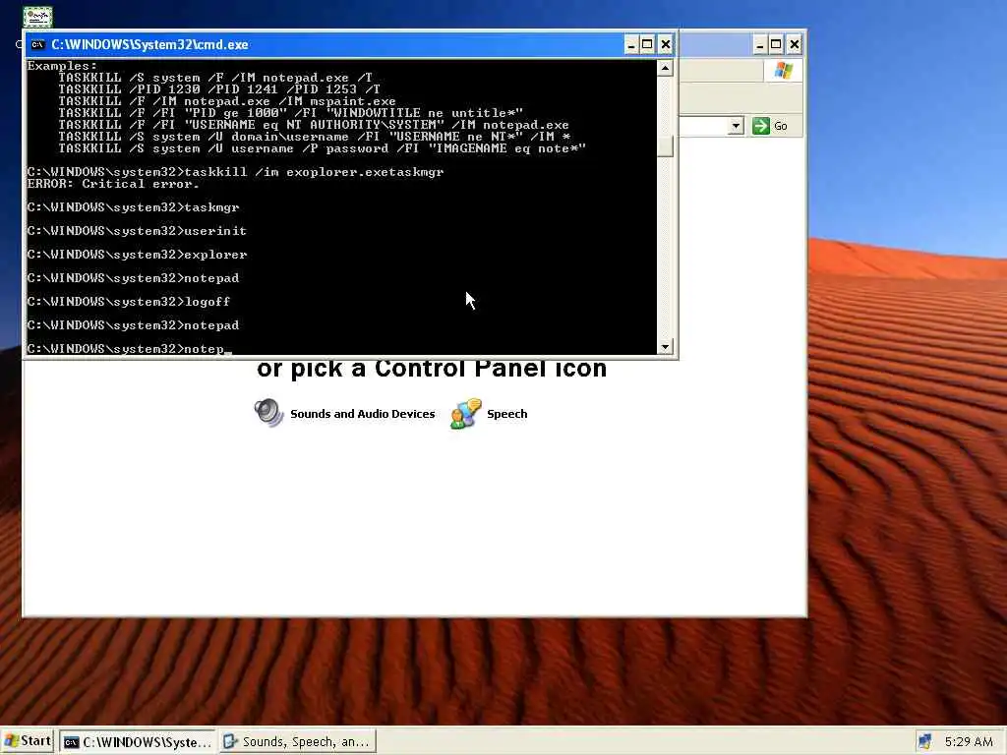Click the 5:29 AM clock

point(969,742)
